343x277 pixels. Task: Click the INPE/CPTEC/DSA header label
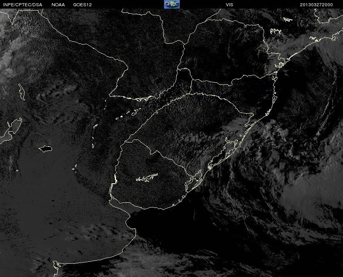click(x=23, y=5)
